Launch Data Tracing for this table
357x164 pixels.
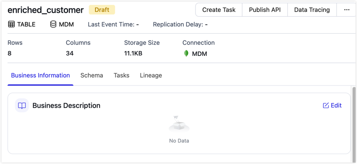click(312, 10)
